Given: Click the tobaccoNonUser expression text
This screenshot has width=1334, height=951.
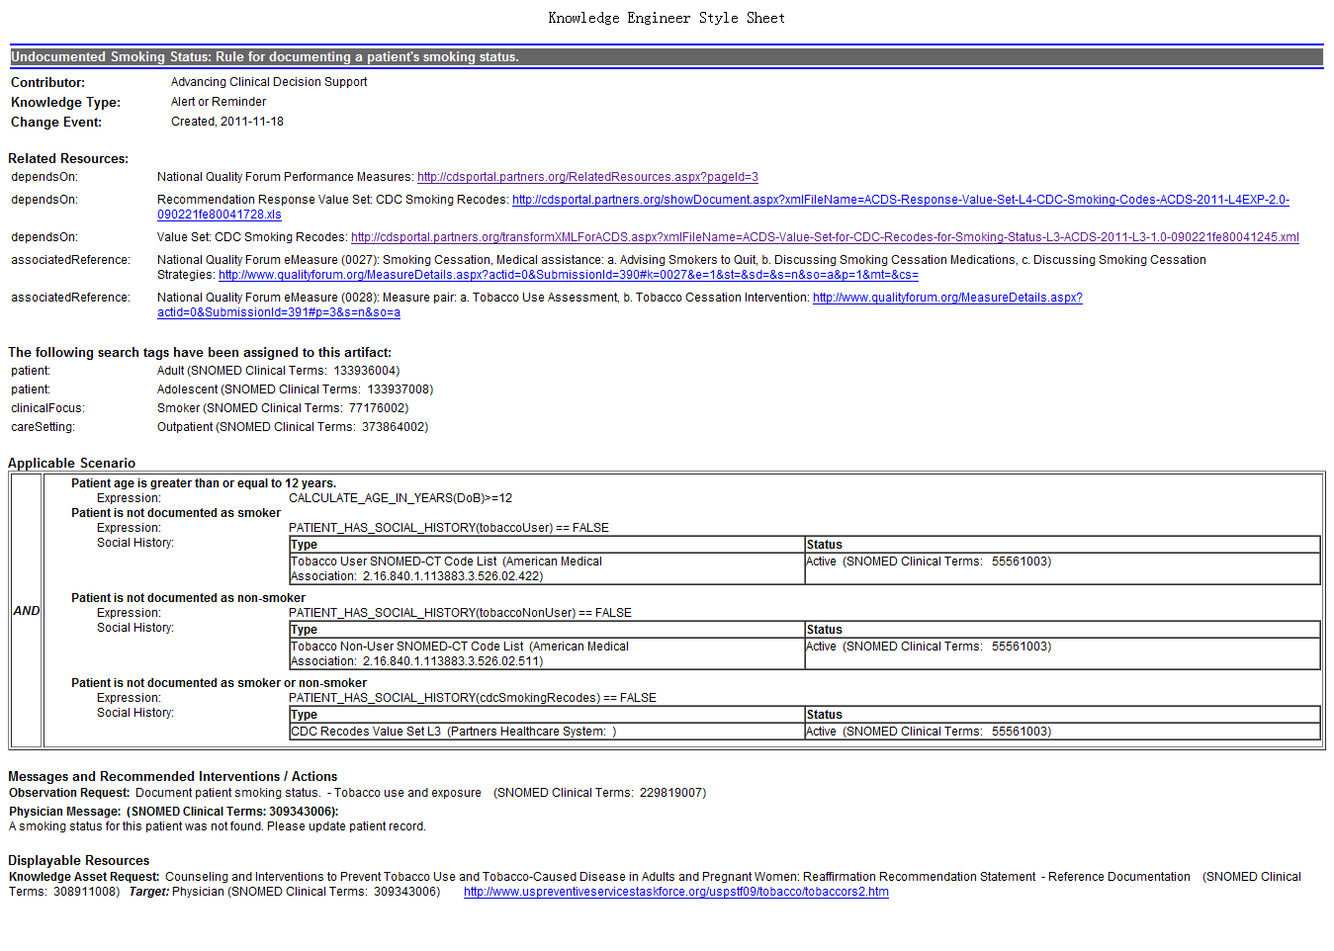Looking at the screenshot, I should (x=460, y=613).
